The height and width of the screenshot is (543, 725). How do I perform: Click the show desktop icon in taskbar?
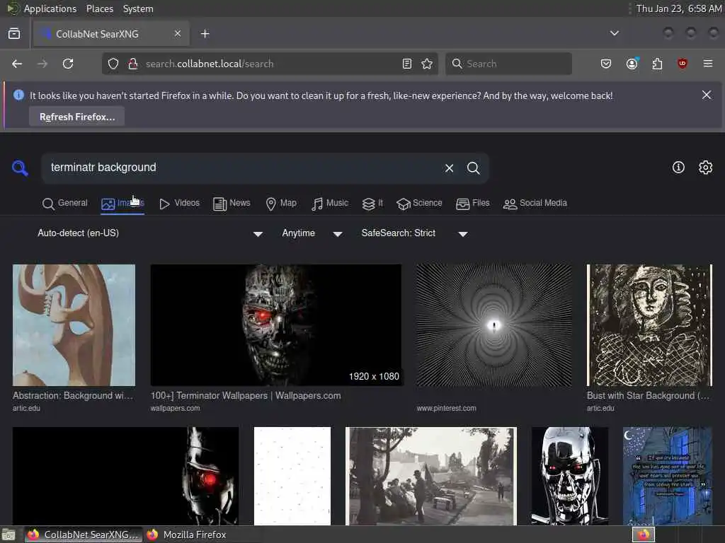[8, 535]
